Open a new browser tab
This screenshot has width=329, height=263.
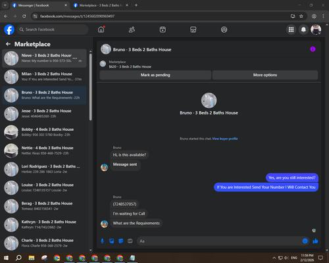click(x=136, y=5)
